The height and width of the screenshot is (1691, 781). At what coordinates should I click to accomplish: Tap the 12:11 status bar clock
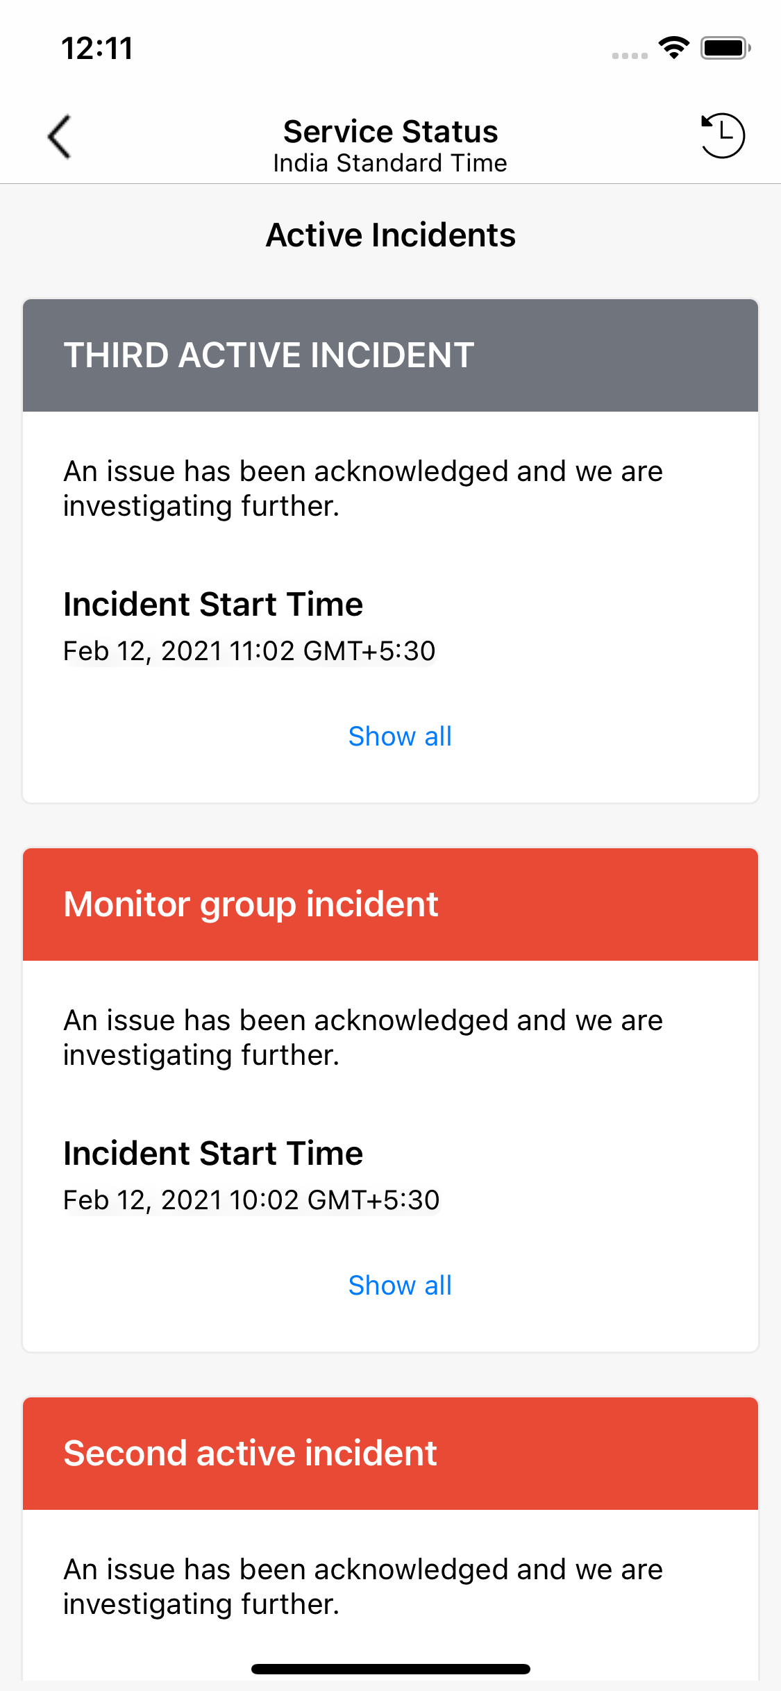pos(97,49)
